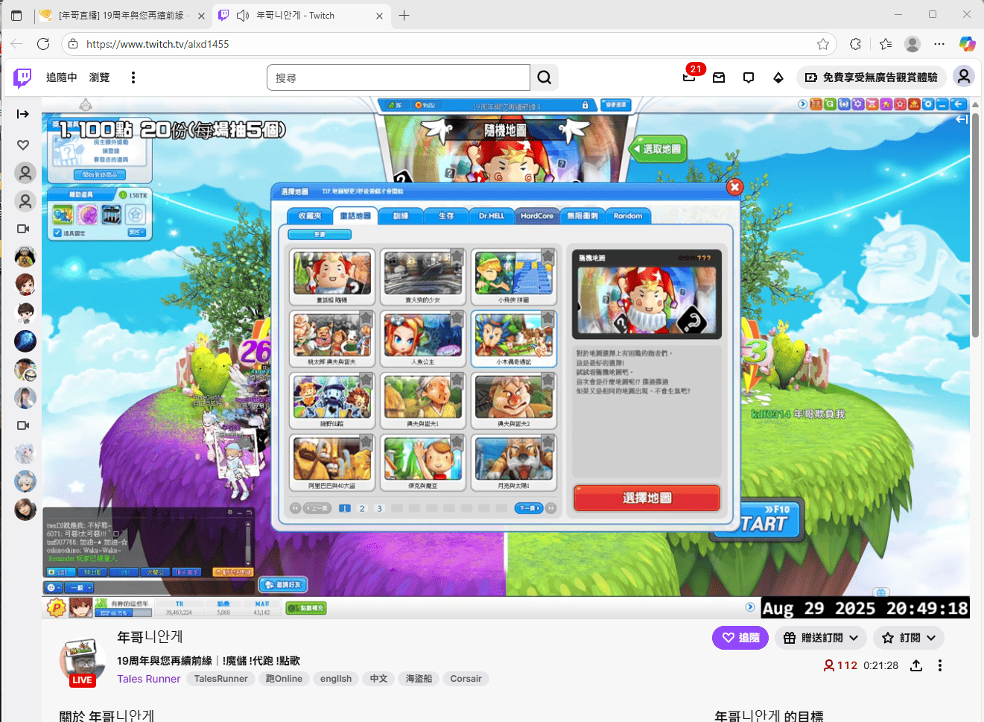Click the 免費享受無廣告觀賞體驗 button
This screenshot has width=984, height=722.
pyautogui.click(x=872, y=77)
